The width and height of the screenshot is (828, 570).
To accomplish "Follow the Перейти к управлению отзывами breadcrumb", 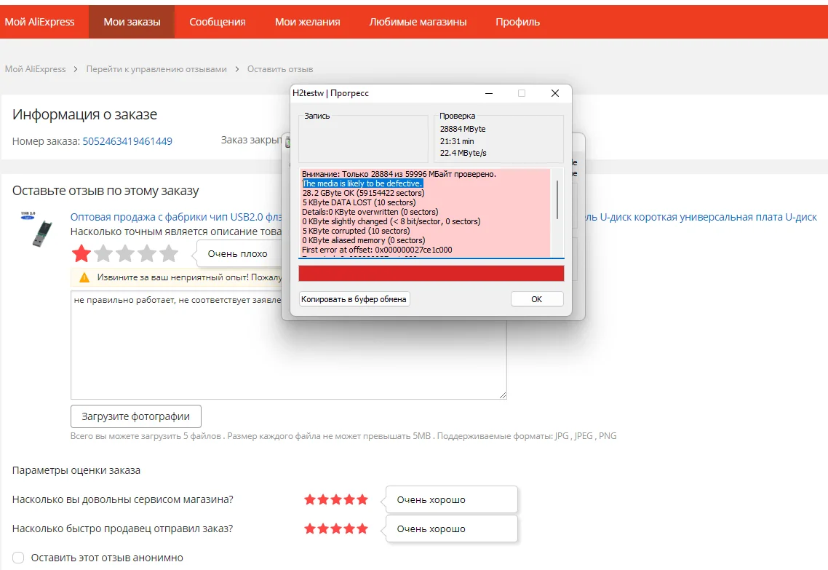I will [156, 69].
